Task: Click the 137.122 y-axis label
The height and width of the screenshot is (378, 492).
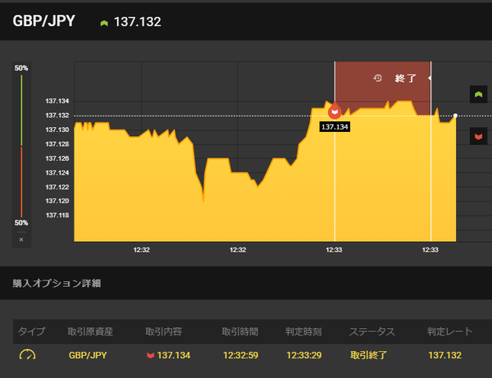Action: 57,187
